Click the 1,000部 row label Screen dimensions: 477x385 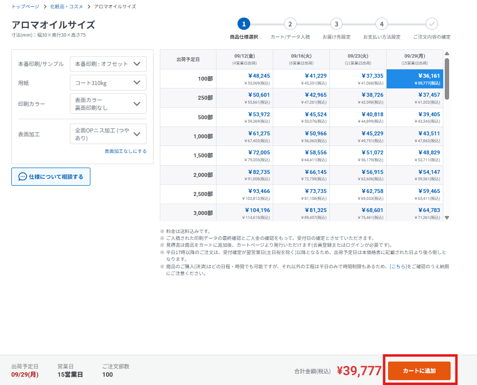[203, 136]
